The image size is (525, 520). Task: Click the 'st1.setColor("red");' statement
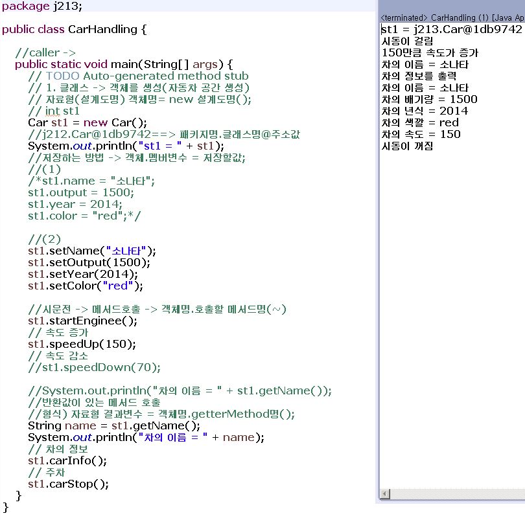pos(86,286)
